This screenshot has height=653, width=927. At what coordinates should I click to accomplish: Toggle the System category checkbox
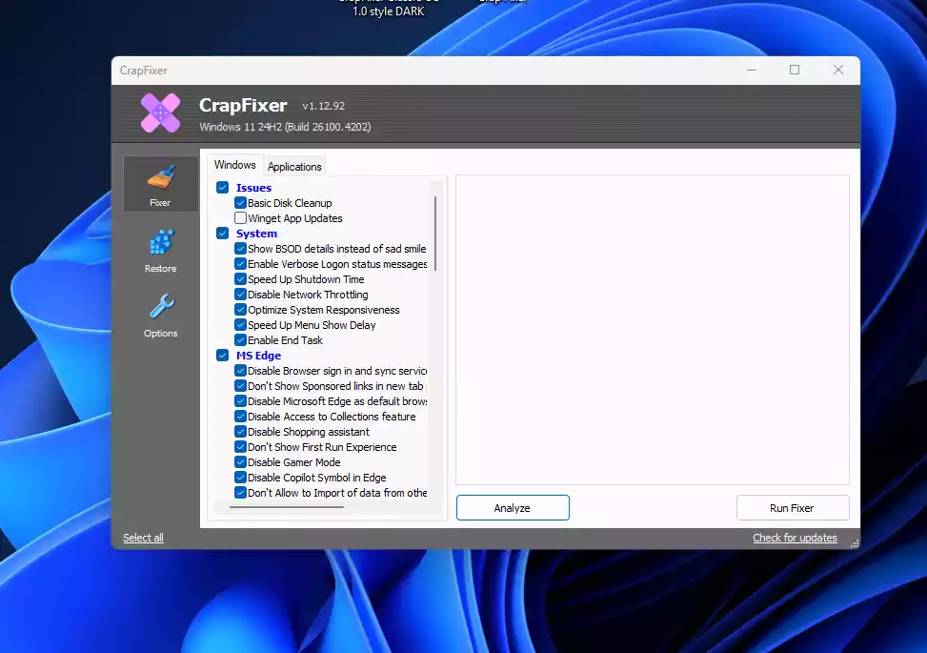click(222, 234)
